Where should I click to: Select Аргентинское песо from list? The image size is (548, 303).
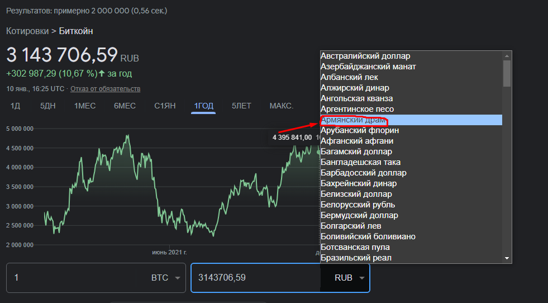[411, 109]
